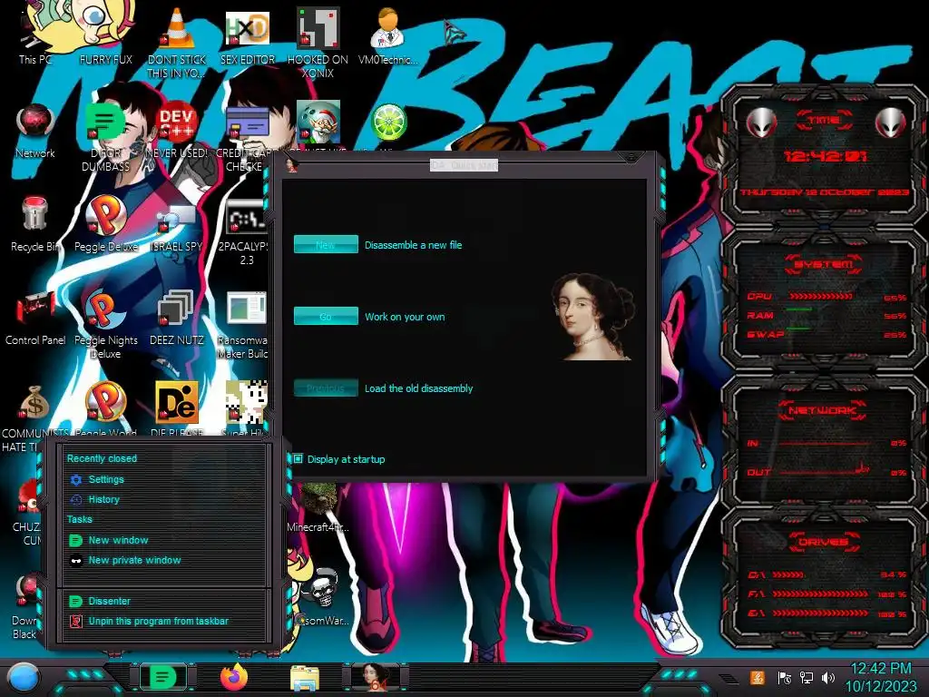Click the Dissenter taskbar button

[x=163, y=677]
